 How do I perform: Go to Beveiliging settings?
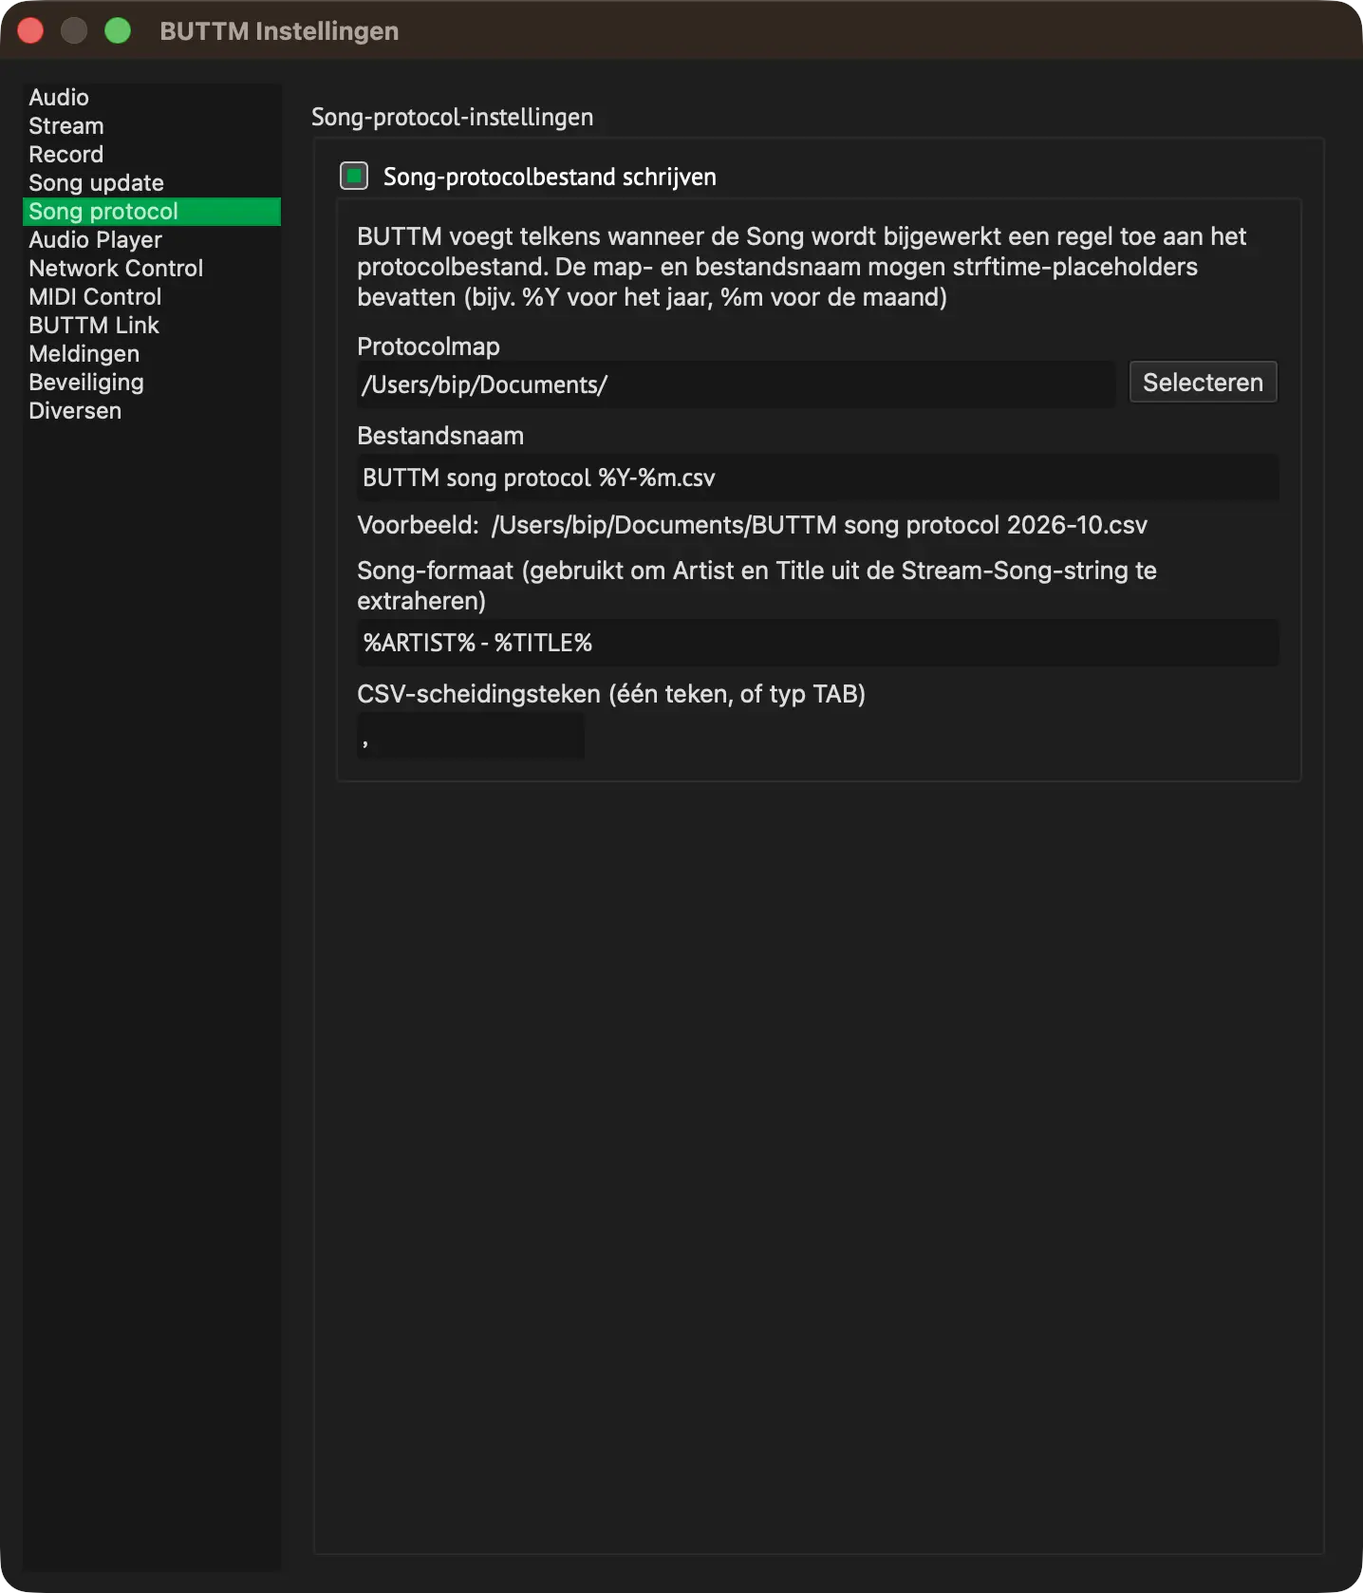click(x=152, y=383)
